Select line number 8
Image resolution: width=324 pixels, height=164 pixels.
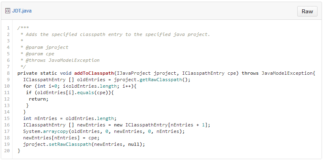9,73
